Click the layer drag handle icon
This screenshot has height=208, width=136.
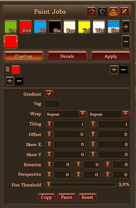click(x=7, y=69)
